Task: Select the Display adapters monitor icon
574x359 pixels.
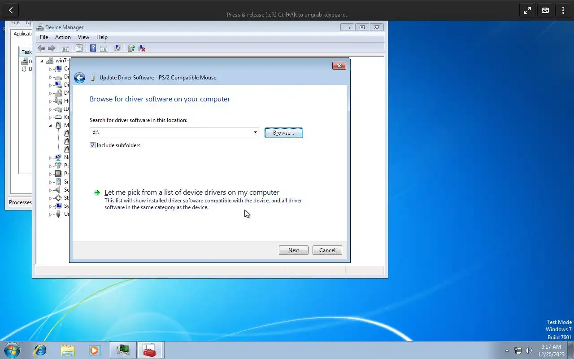Action: coord(58,85)
